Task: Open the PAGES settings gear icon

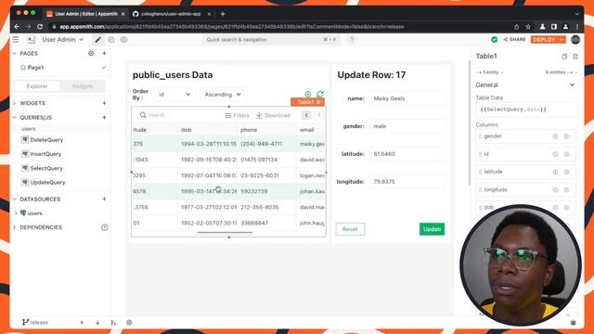Action: (x=91, y=54)
